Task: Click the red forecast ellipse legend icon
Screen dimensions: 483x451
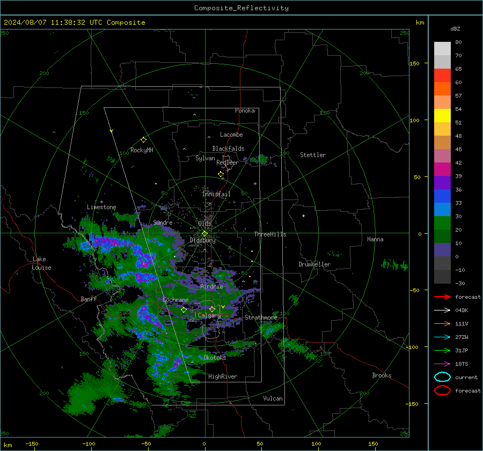Action: coord(442,390)
